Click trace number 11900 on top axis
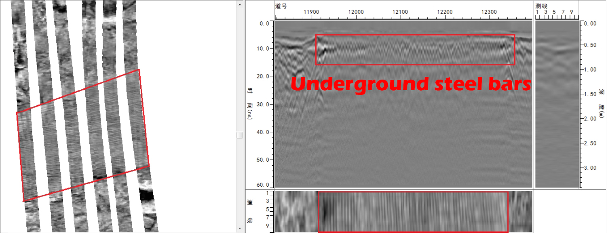Viewport: 608px width, 236px height. point(311,13)
